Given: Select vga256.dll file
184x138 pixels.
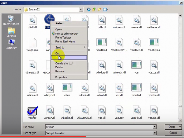Looking at the screenshot, I should (154, 113).
